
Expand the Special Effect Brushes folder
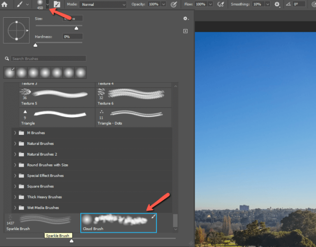(15, 175)
